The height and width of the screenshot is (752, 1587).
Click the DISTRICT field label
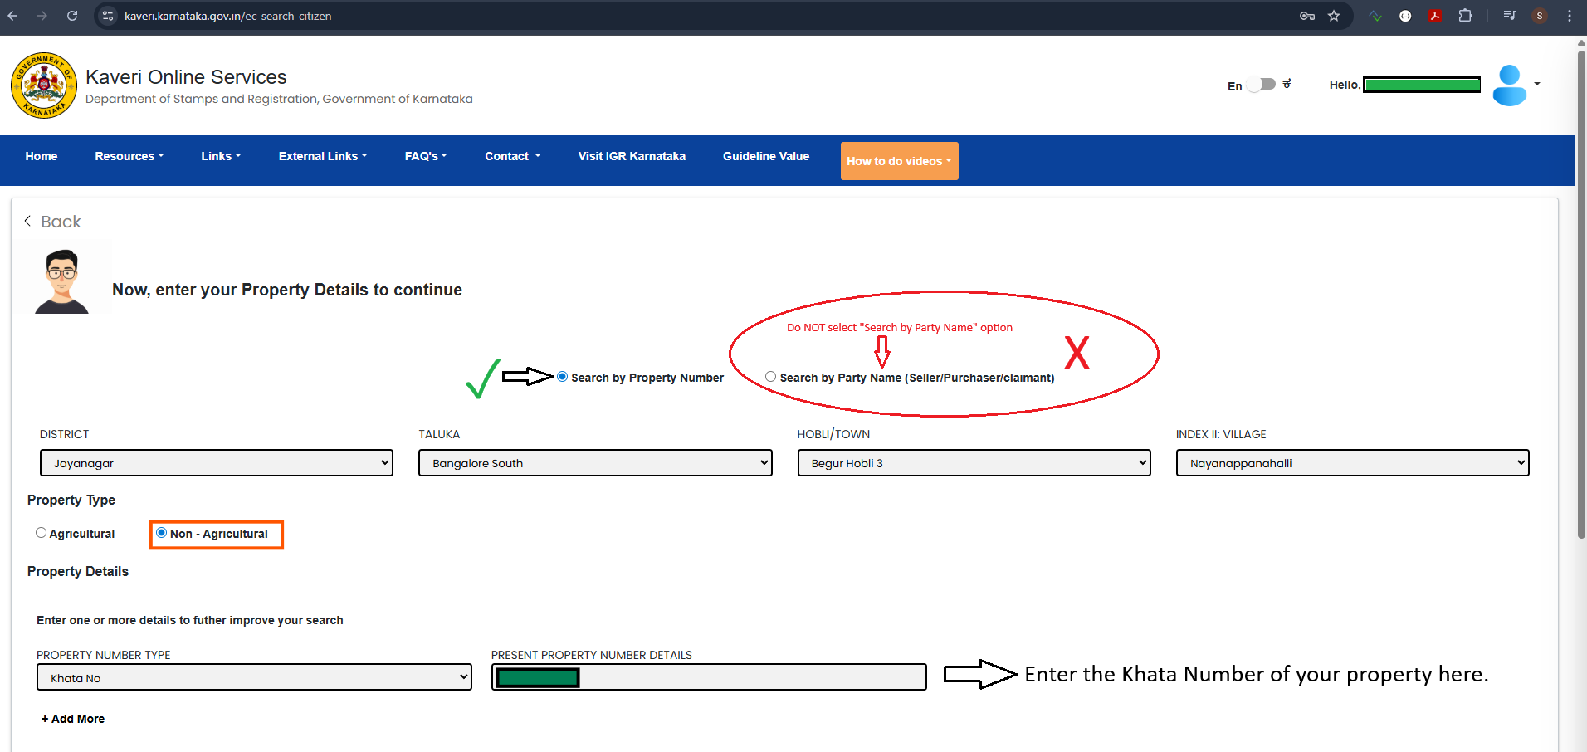(65, 434)
